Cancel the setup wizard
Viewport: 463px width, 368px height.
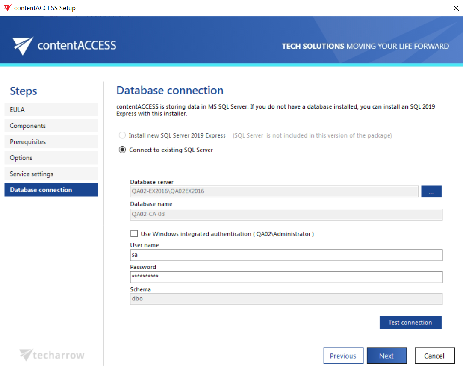[x=434, y=356]
